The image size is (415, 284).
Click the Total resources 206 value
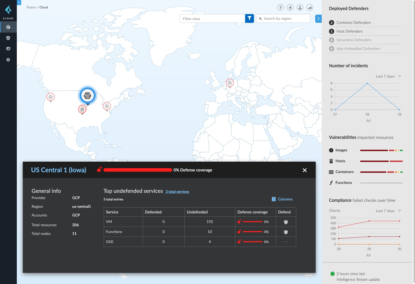coord(75,225)
